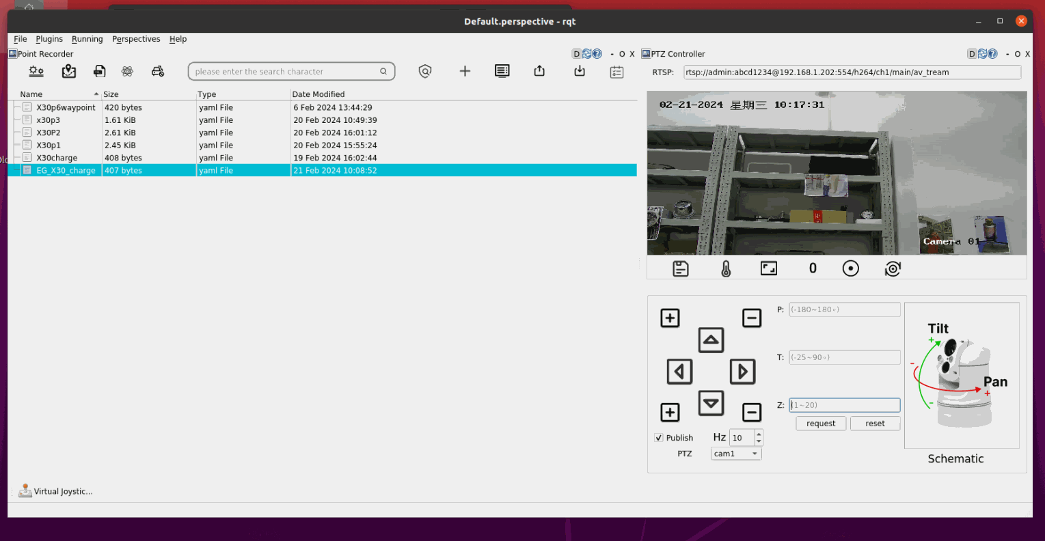The width and height of the screenshot is (1045, 541).
Task: Click the reset button
Action: coord(875,424)
